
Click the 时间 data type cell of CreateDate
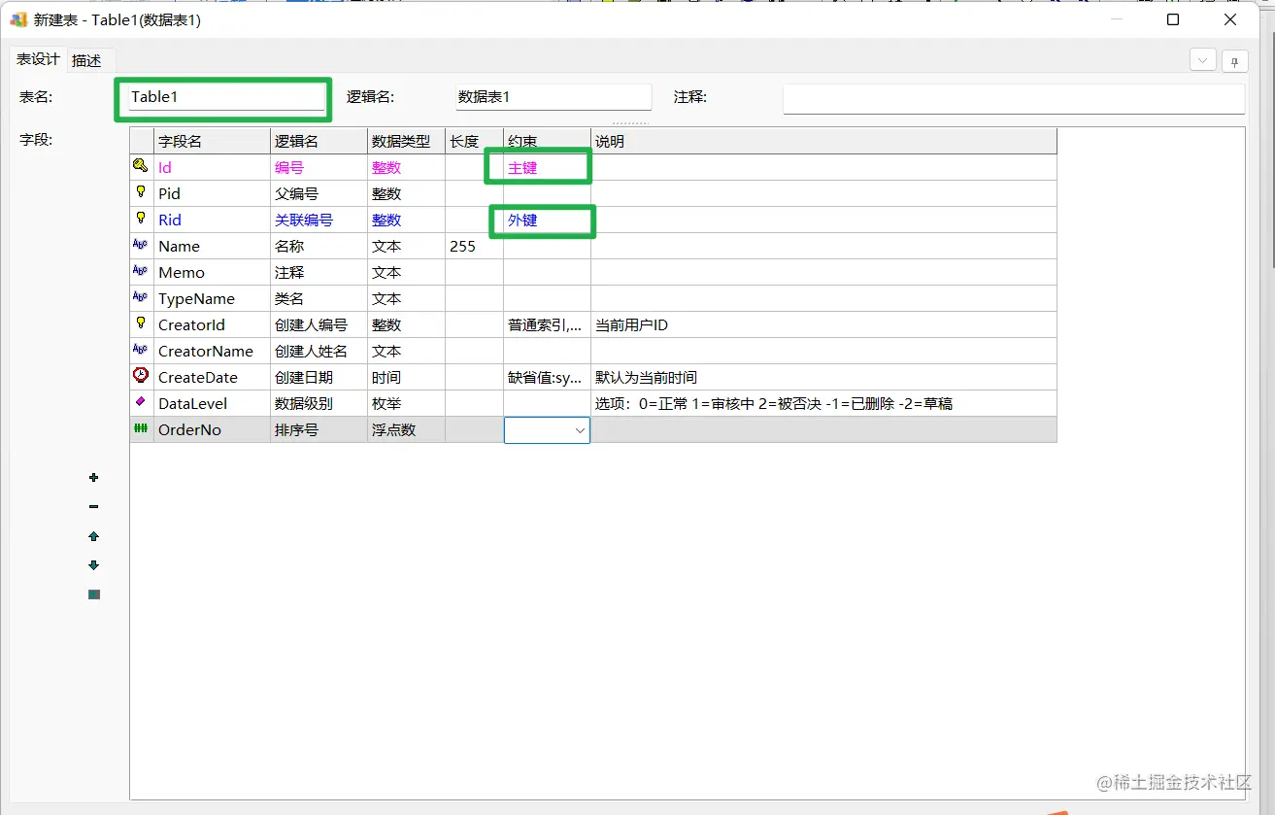tap(407, 377)
